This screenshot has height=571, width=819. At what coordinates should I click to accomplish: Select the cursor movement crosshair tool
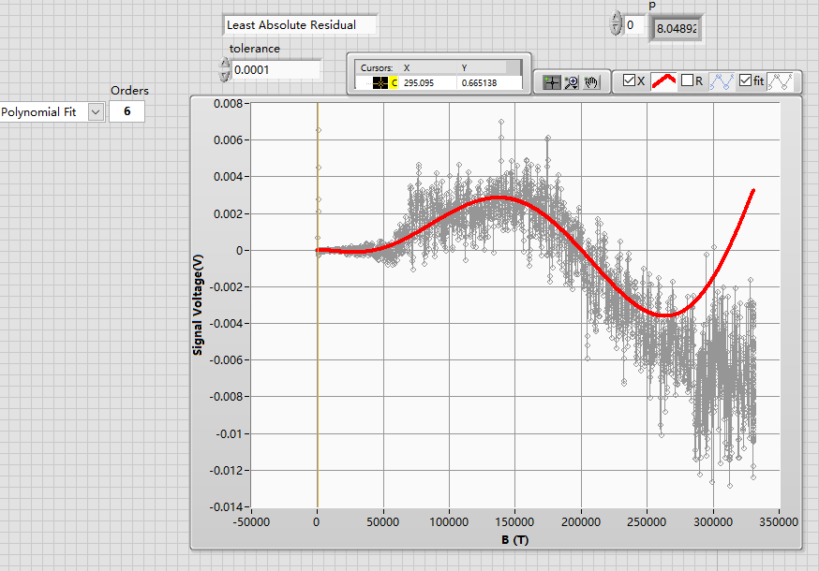[552, 82]
